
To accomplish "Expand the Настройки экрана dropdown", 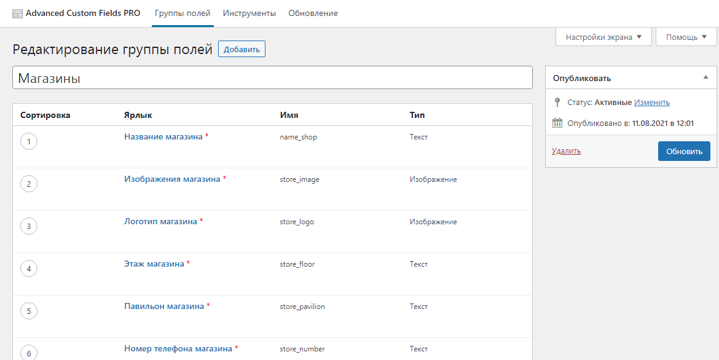I will point(603,37).
